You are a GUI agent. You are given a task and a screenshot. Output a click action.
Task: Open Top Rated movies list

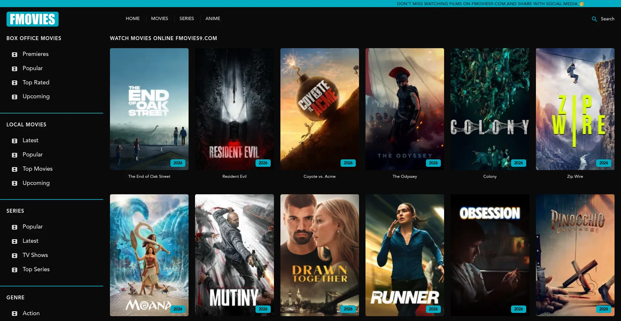36,82
